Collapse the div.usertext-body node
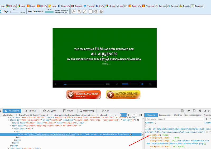Image resolution: width=211 pixels, height=149 pixels. (10, 126)
